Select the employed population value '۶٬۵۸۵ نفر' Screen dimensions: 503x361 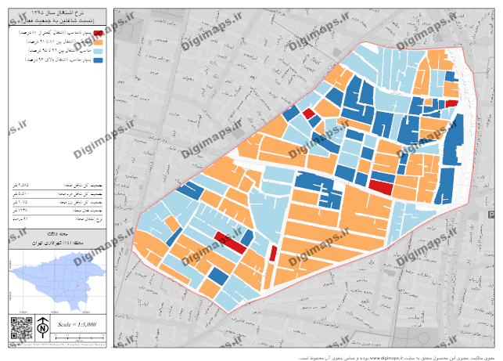(x=20, y=186)
